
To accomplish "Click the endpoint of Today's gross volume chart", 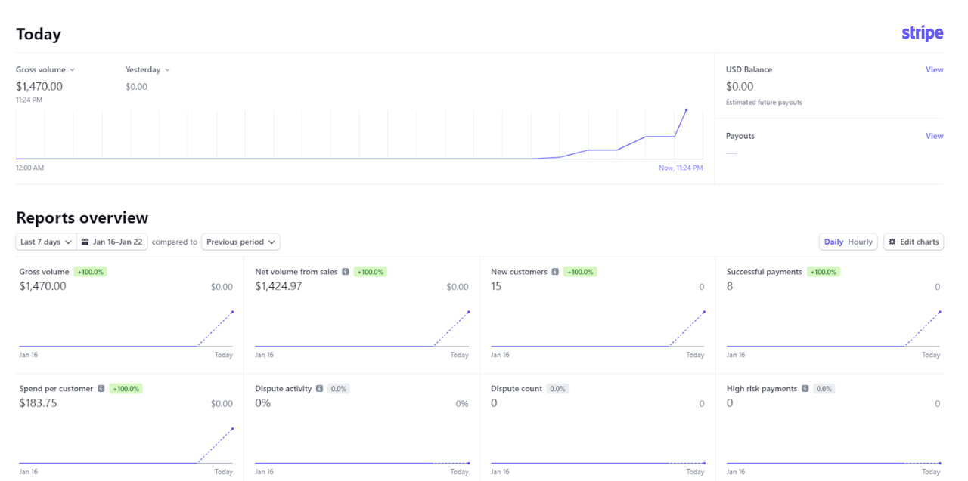I will (686, 110).
